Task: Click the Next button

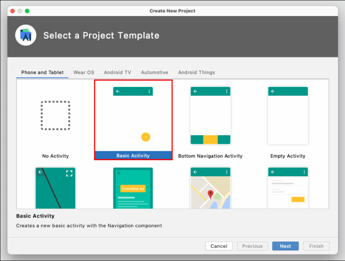Action: [285, 246]
